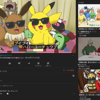
Task: Click the レポート save icon
Action: coord(48,63)
